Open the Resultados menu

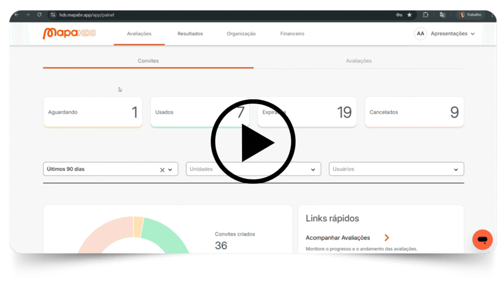(190, 34)
